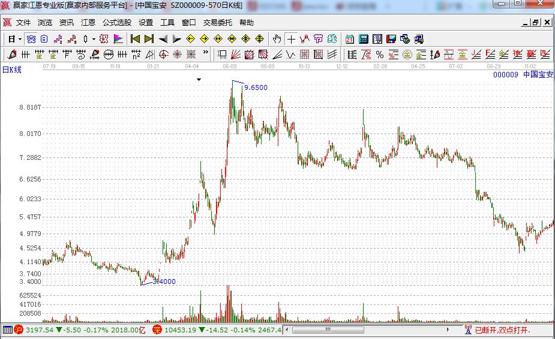Click the 9.6500 high price marker
This screenshot has height=339, width=555.
point(256,87)
